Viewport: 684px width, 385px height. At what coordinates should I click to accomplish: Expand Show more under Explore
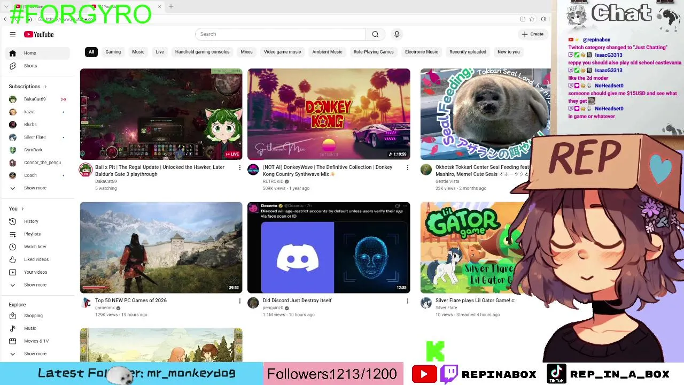[x=37, y=354]
